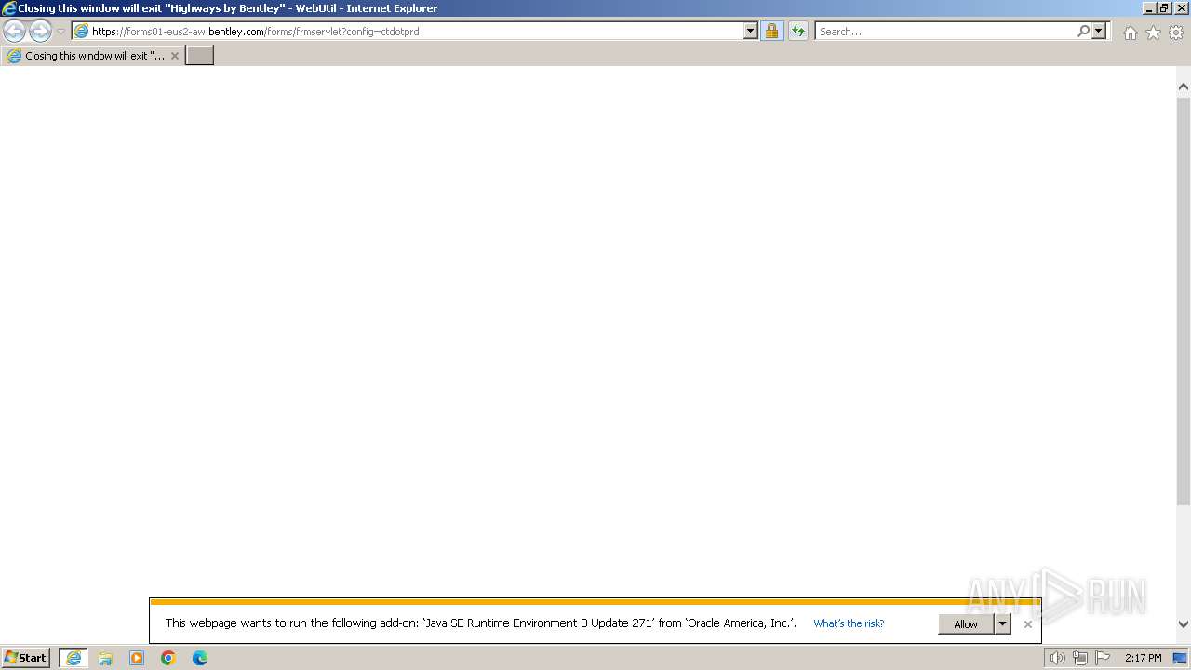This screenshot has width=1191, height=670.
Task: Click the add-on notification message text
Action: click(481, 623)
